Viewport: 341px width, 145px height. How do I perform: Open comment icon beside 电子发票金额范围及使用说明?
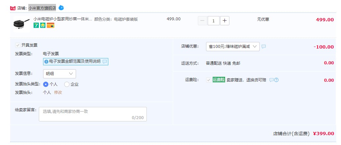105,62
